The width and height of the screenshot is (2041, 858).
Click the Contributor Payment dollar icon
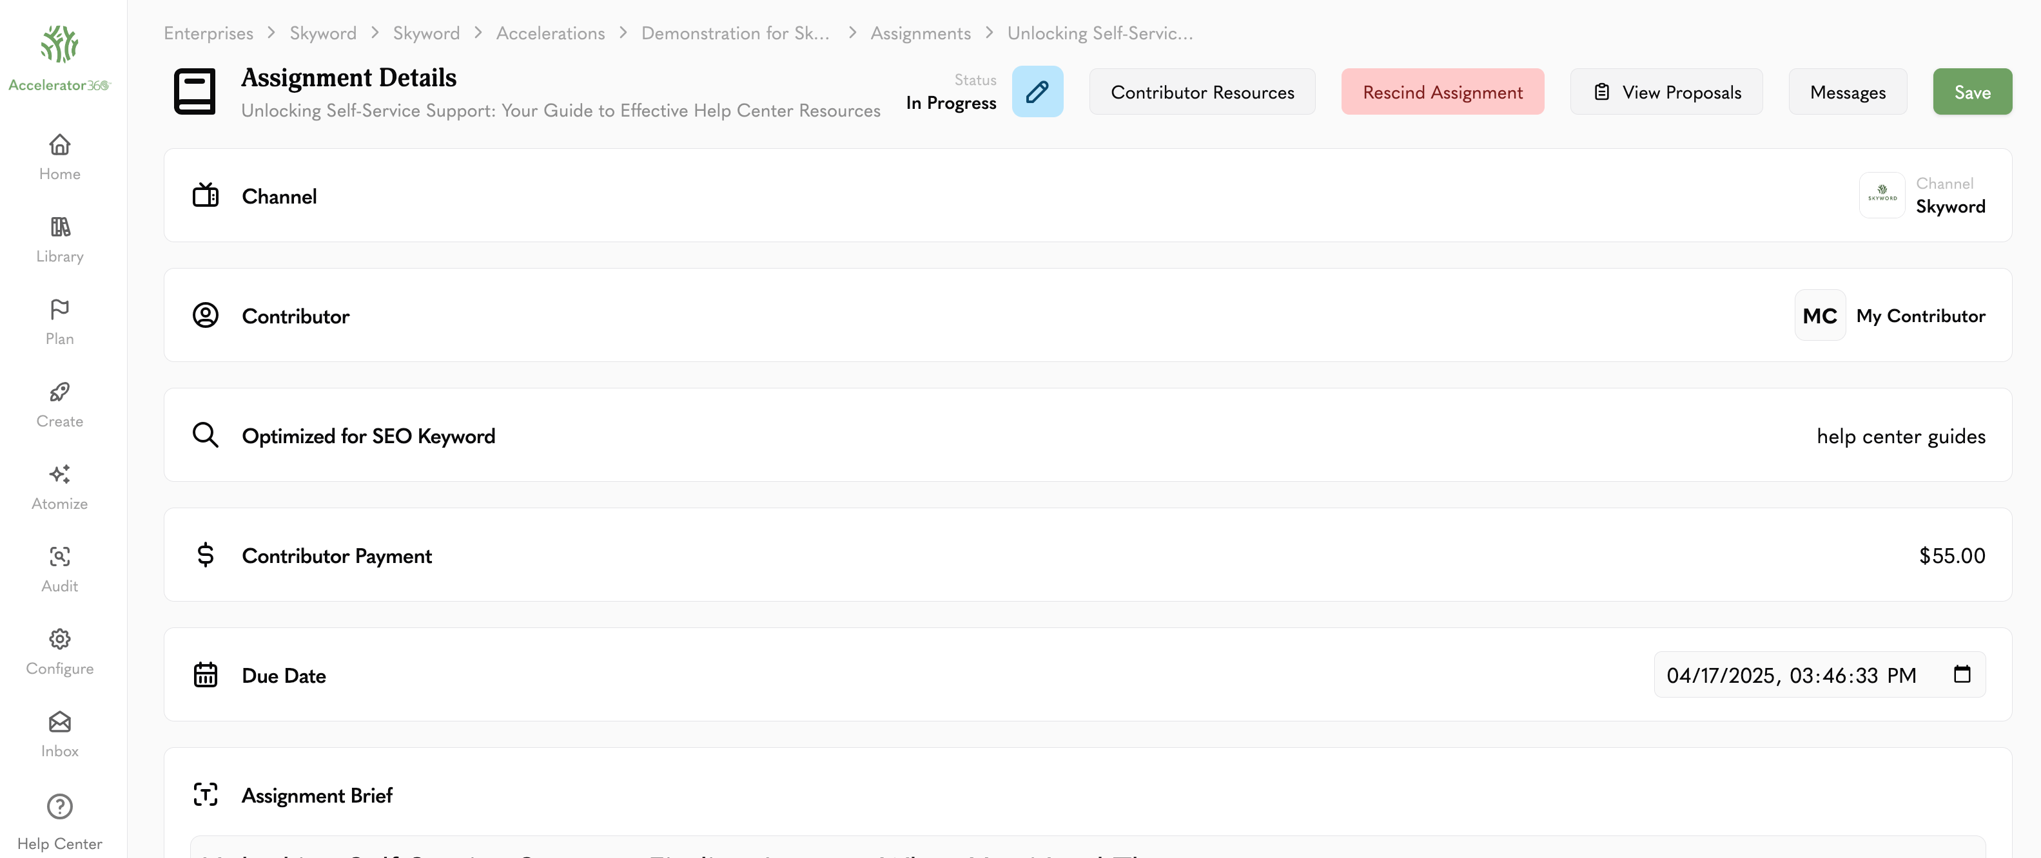click(205, 555)
